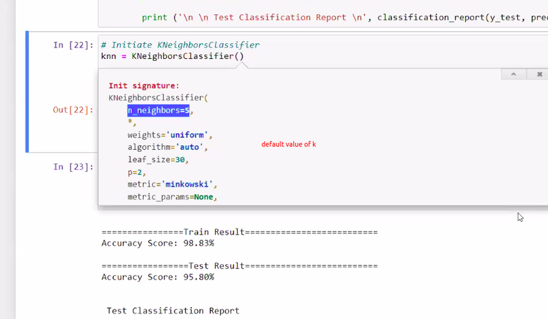This screenshot has width=548, height=319.
Task: Click the Initiate KNeighborsClassifier comment line
Action: 180,45
